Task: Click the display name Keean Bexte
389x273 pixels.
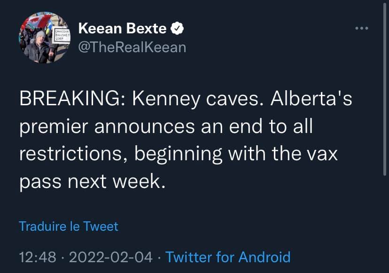Action: pos(122,29)
